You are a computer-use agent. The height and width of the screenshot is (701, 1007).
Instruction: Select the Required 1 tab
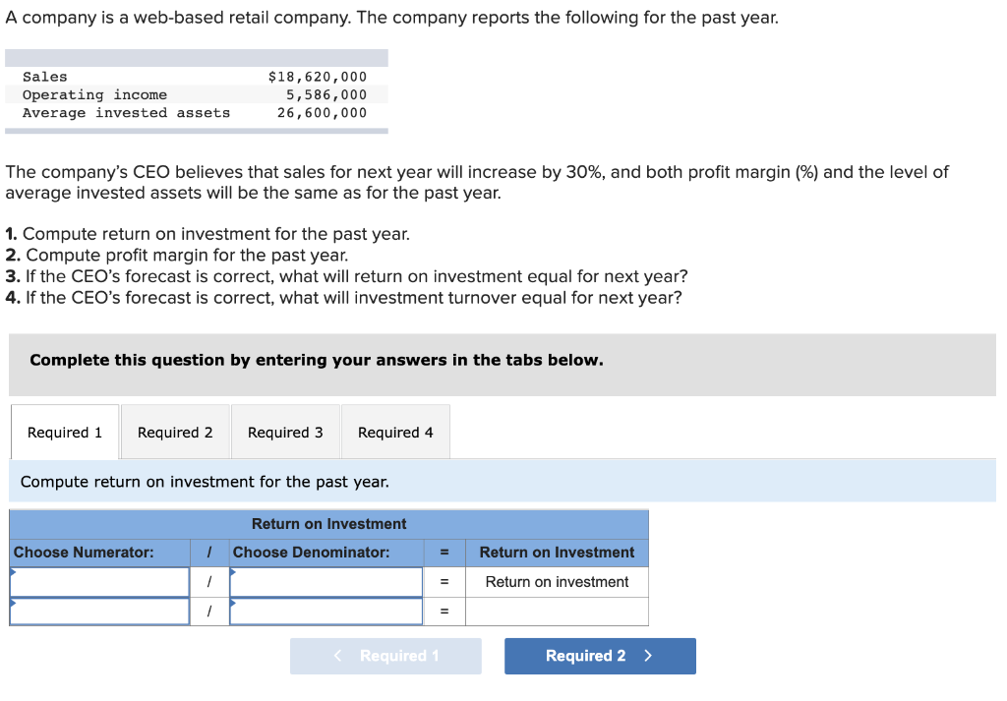pos(64,432)
